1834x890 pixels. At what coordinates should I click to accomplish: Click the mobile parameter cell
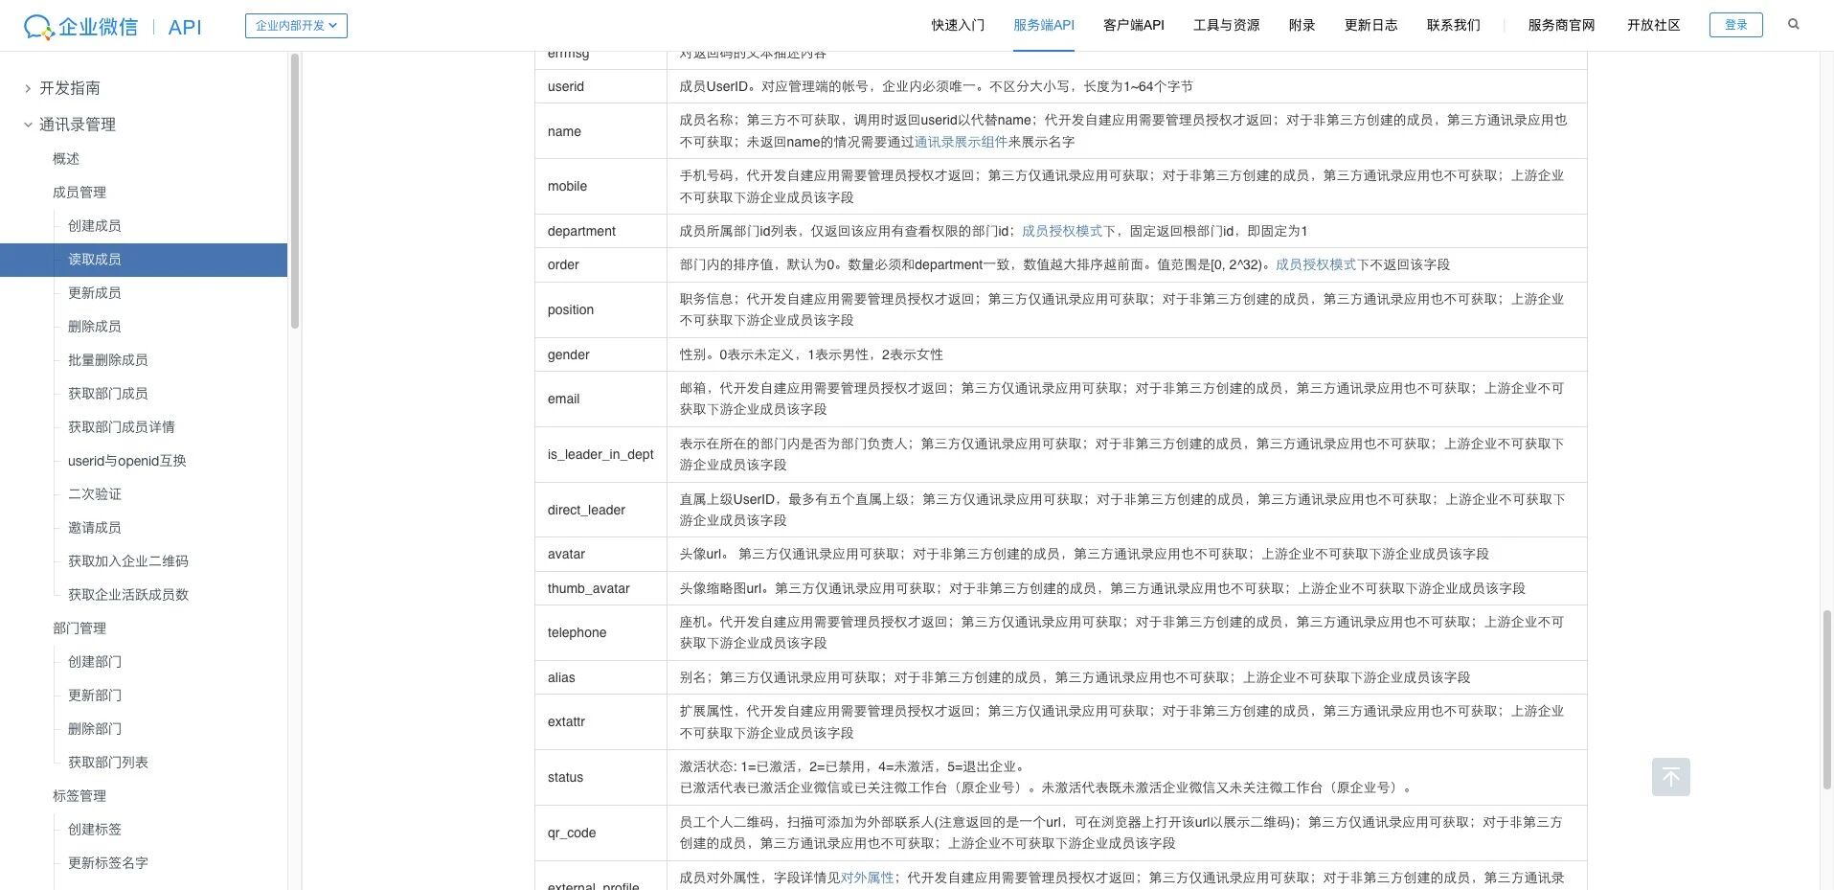600,187
